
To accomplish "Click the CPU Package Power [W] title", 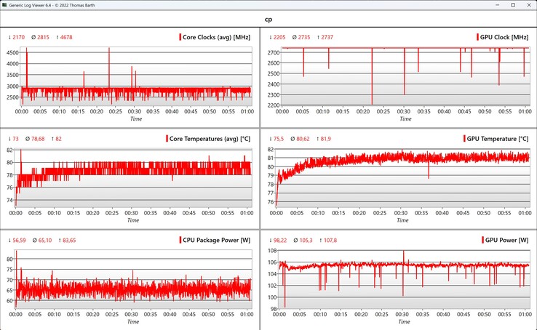I will [x=215, y=240].
